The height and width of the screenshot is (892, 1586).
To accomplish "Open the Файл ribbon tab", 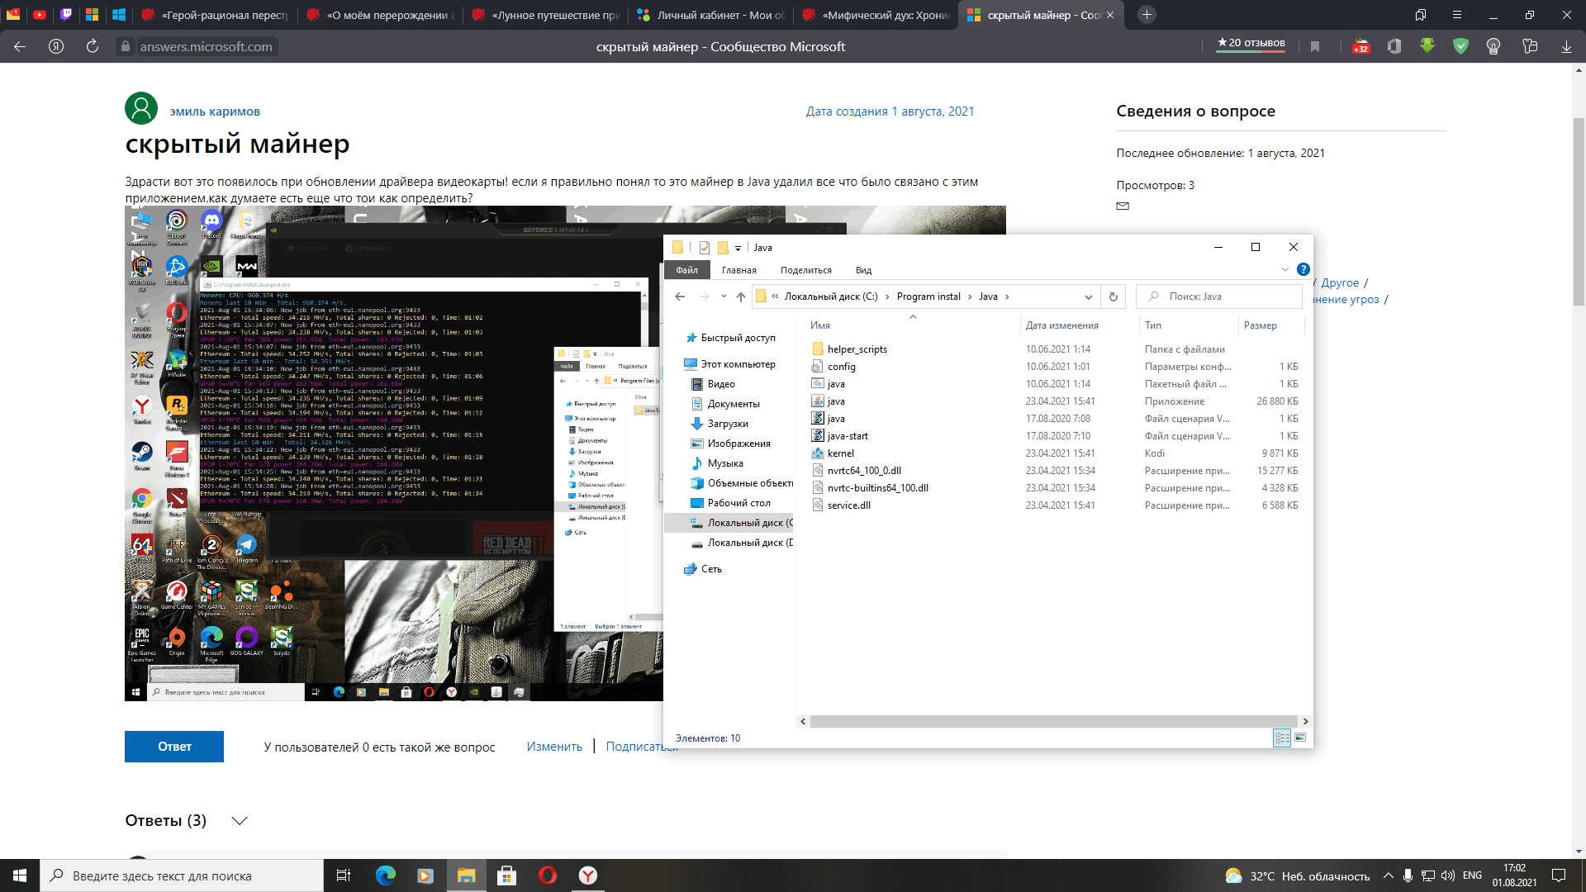I will pyautogui.click(x=686, y=270).
